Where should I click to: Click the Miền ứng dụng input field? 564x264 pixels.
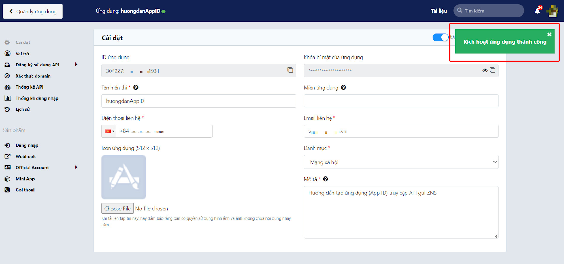tap(401, 101)
